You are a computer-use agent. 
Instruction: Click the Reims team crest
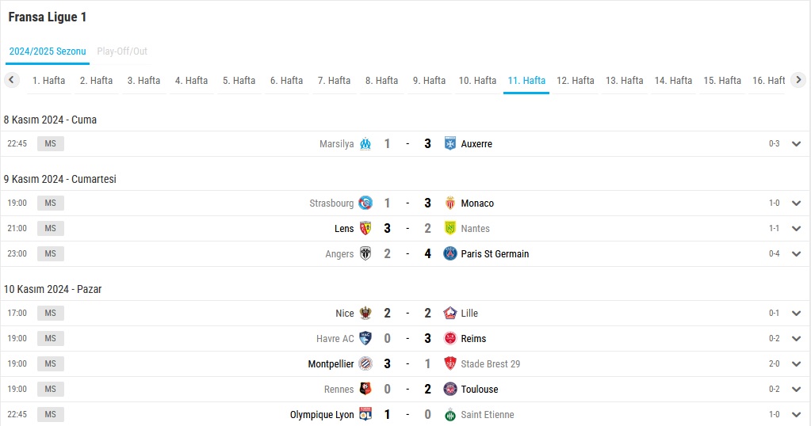tap(450, 338)
